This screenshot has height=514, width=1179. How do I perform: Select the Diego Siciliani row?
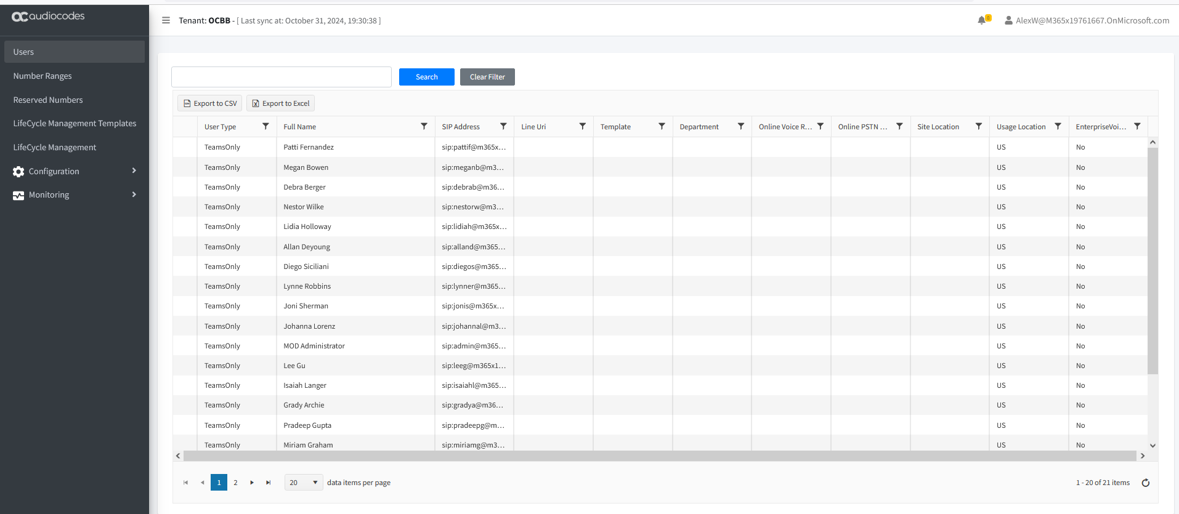660,267
